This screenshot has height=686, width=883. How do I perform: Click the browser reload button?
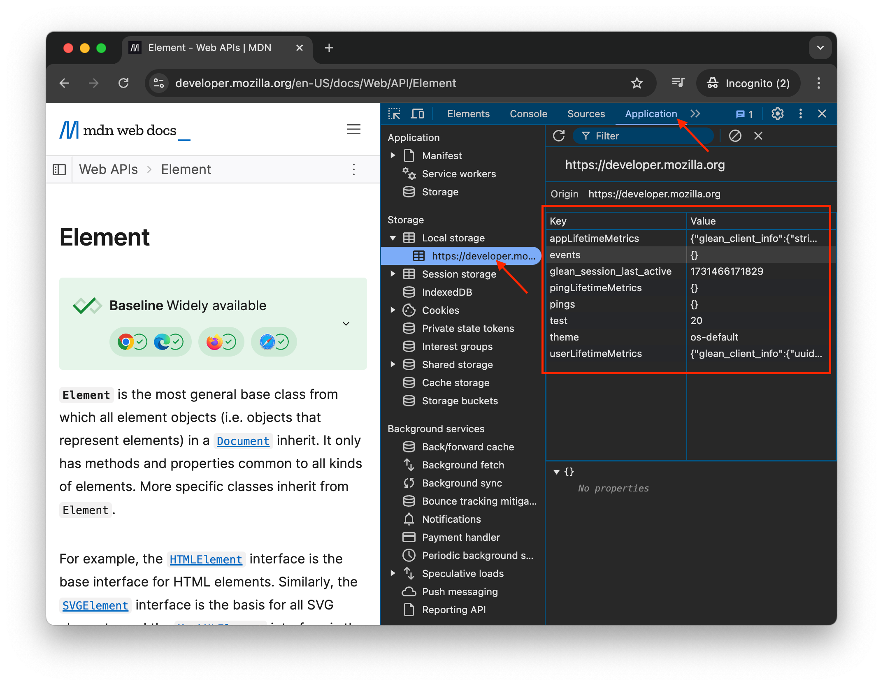(x=123, y=83)
